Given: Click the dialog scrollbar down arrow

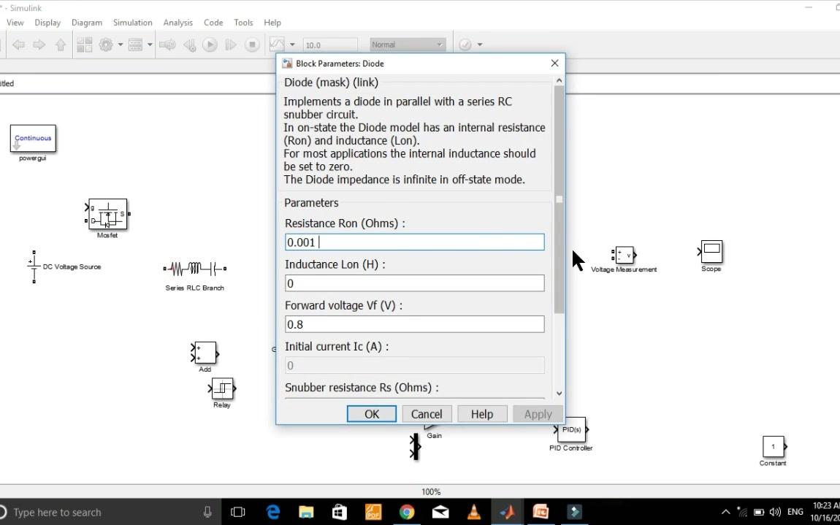Looking at the screenshot, I should 559,394.
